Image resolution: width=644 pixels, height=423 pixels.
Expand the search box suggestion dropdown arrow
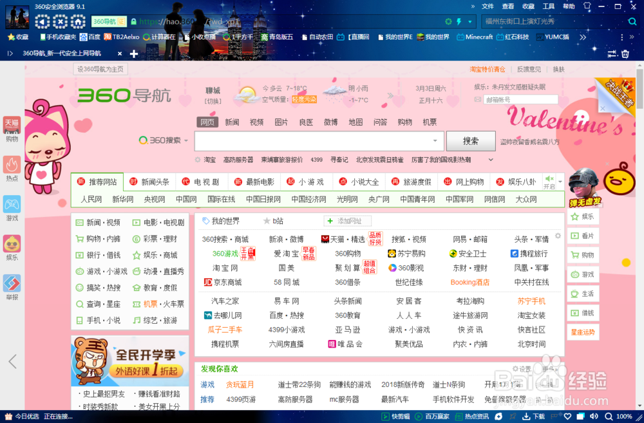[x=435, y=141]
